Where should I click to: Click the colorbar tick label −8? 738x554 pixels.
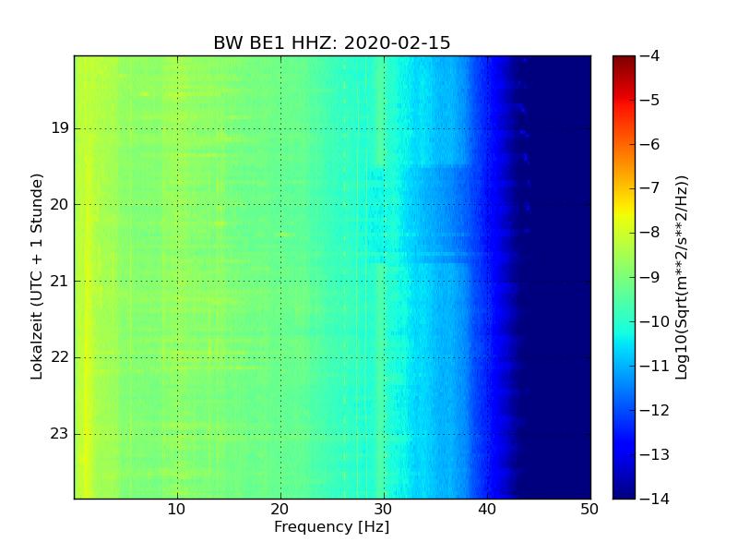pos(650,233)
